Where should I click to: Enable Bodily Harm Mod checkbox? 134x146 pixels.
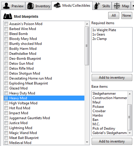6,48
